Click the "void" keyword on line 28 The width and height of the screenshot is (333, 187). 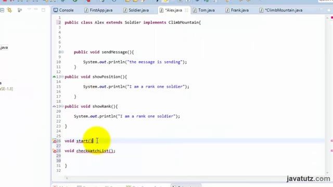(x=69, y=151)
